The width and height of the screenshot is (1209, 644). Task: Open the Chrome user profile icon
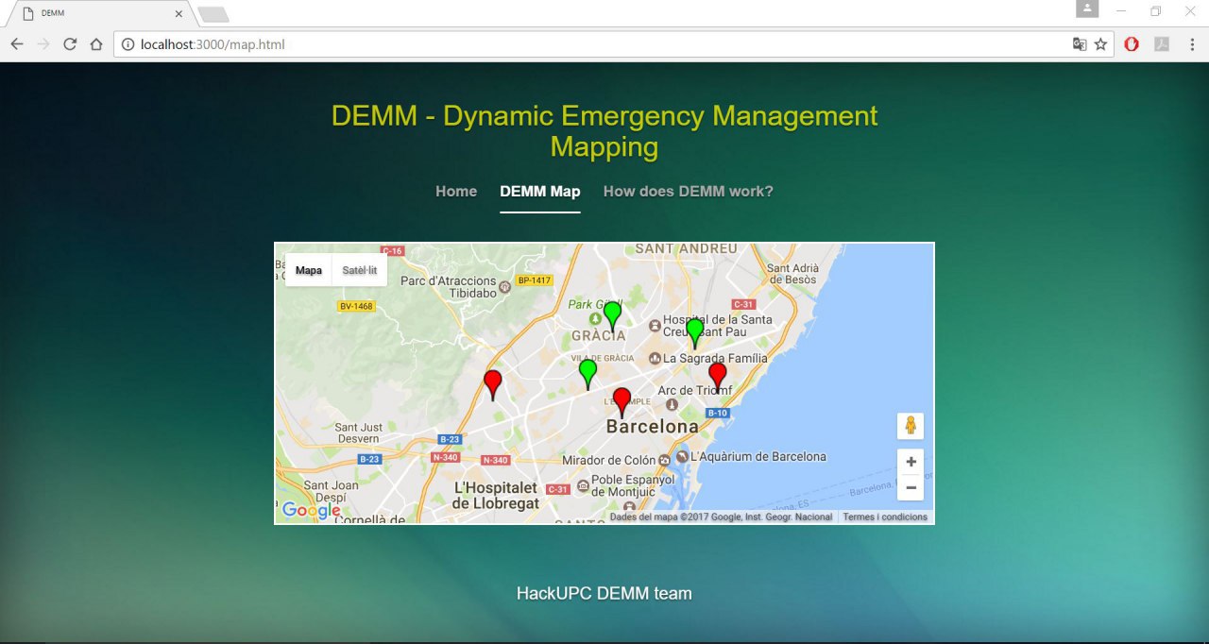coord(1088,8)
